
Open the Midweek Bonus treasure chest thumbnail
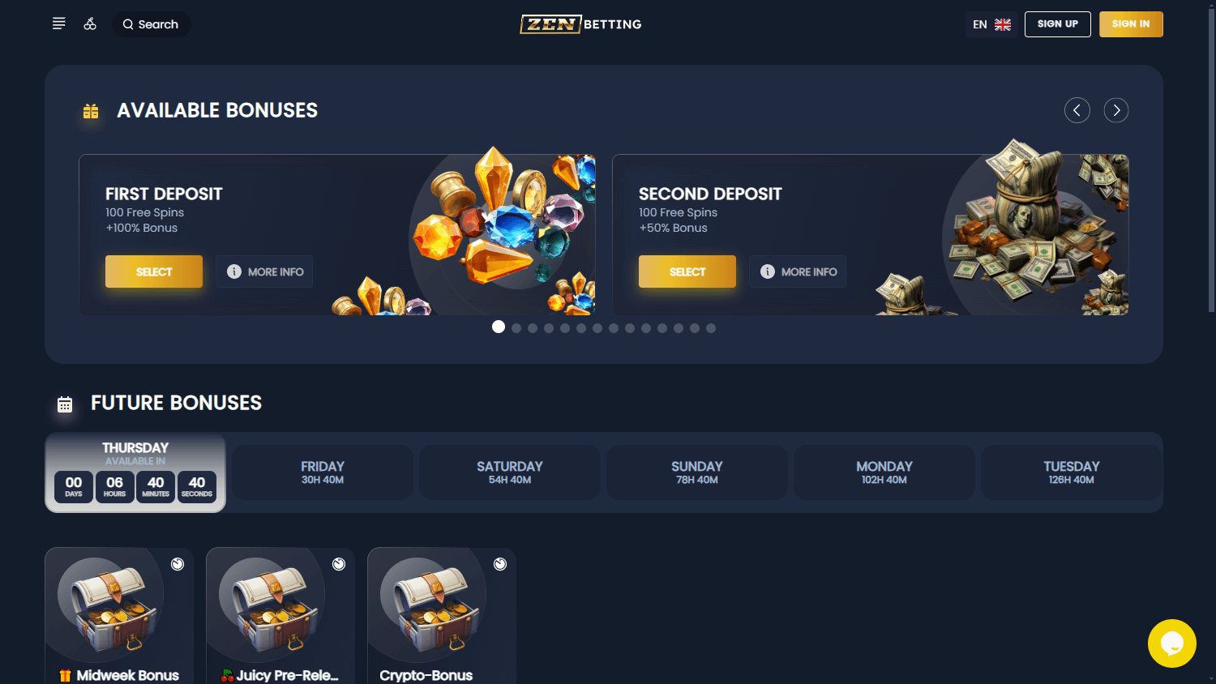tap(110, 605)
